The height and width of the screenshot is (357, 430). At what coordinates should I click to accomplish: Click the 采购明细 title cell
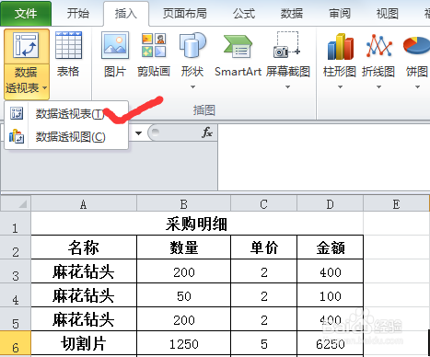[197, 224]
